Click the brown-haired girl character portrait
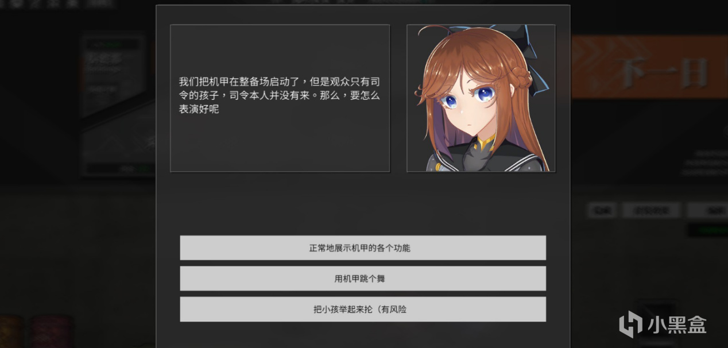 [x=481, y=98]
